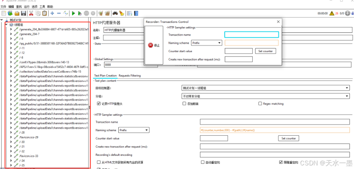The width and height of the screenshot is (354, 169).
Task: Check 从HTML文件获取所有内含的资源 option
Action: pyautogui.click(x=99, y=162)
